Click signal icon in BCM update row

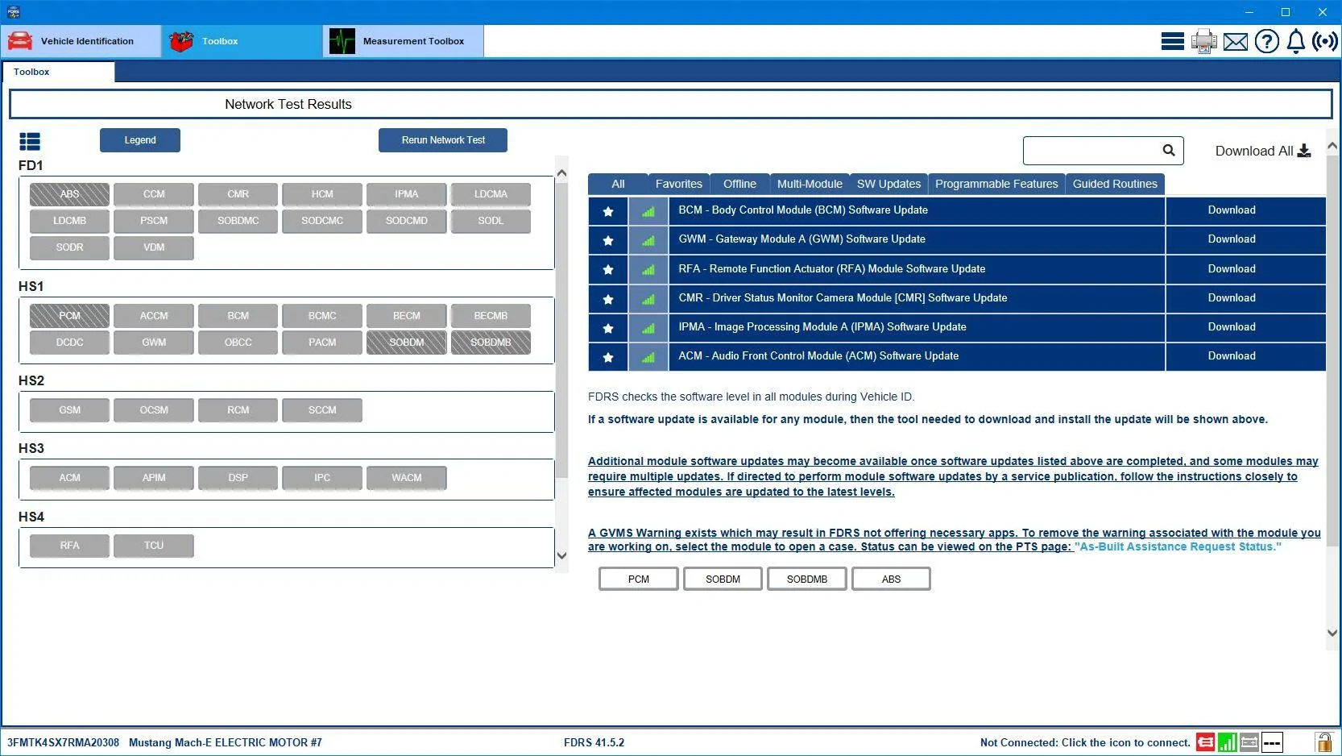coord(648,211)
